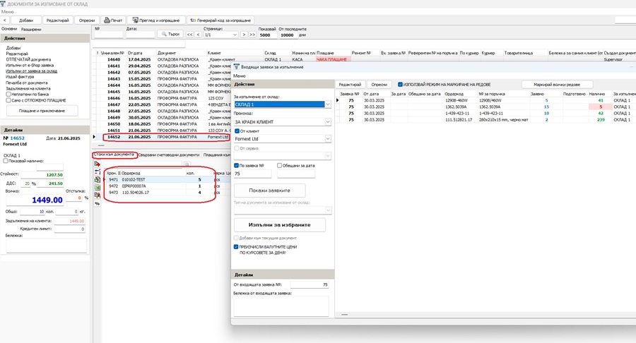Click the red arrow add-item icon
636x343 pixels.
[98, 164]
